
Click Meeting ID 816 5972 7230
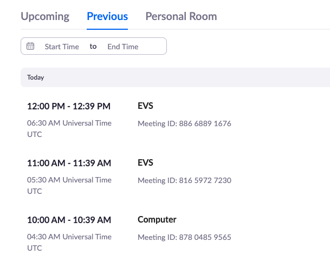coord(184,180)
